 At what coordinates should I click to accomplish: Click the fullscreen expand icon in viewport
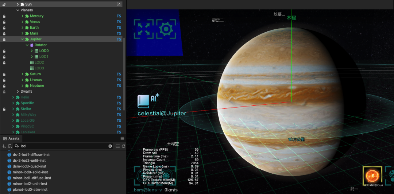tap(143, 29)
